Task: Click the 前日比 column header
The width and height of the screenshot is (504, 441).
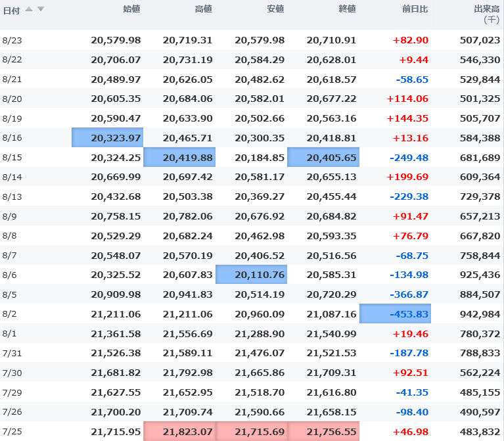Action: 415,9
